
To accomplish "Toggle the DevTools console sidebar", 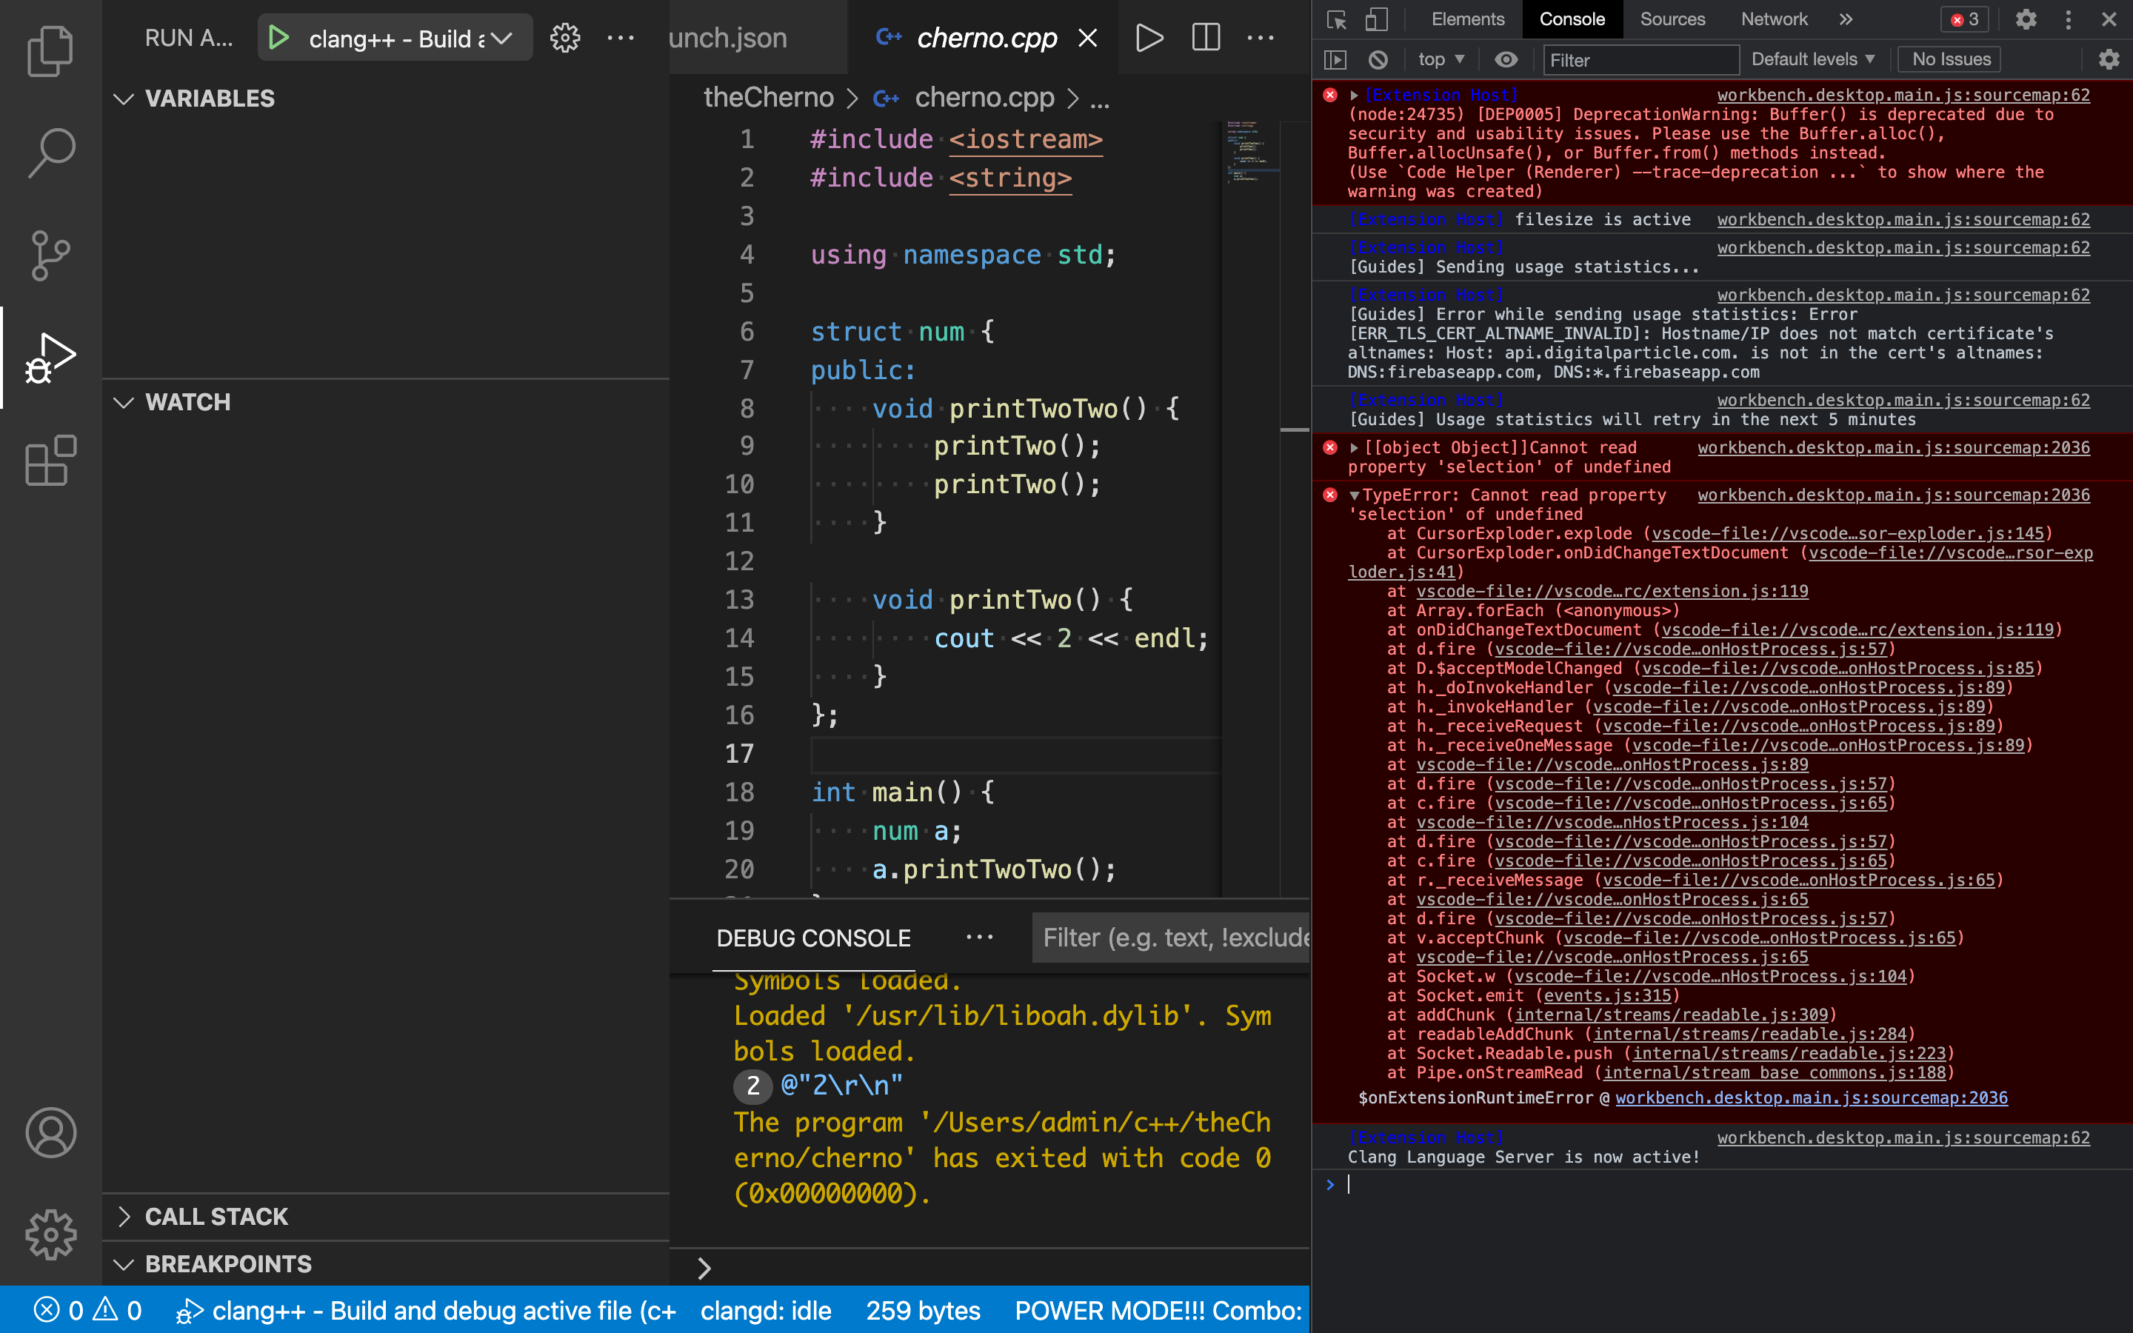I will click(1335, 60).
